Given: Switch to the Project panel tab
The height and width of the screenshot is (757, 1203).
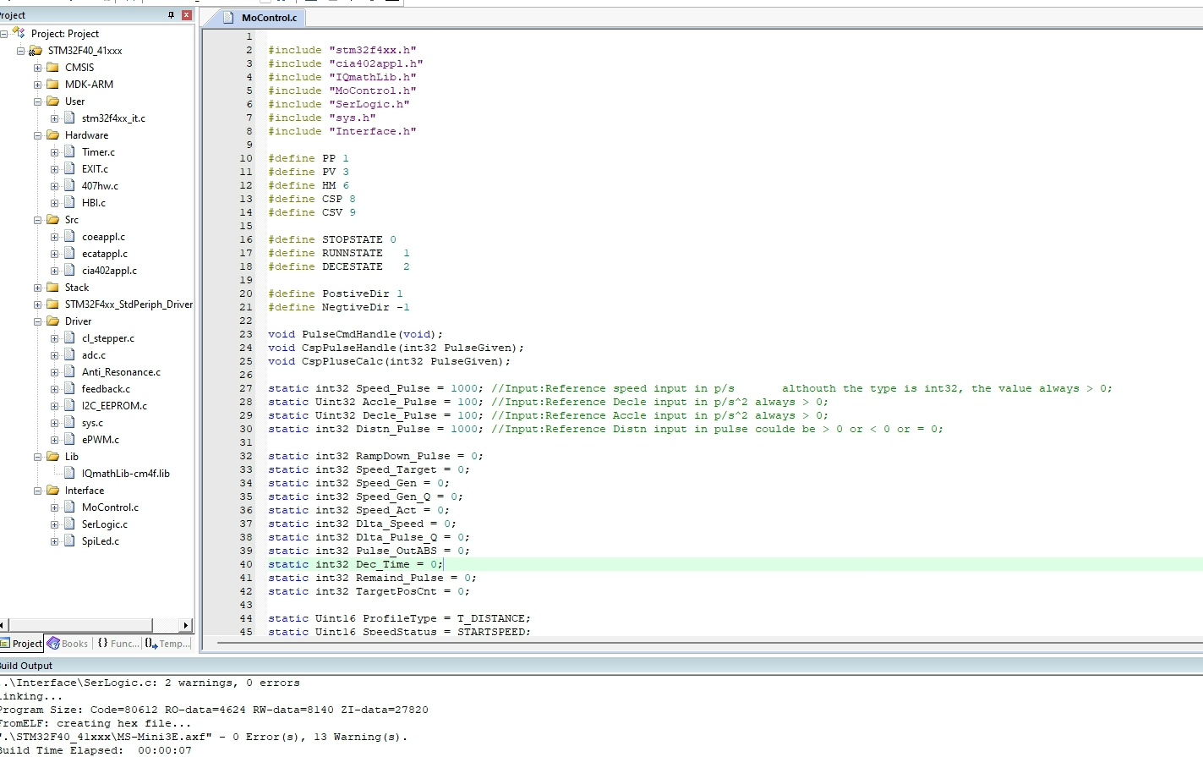Looking at the screenshot, I should [21, 644].
